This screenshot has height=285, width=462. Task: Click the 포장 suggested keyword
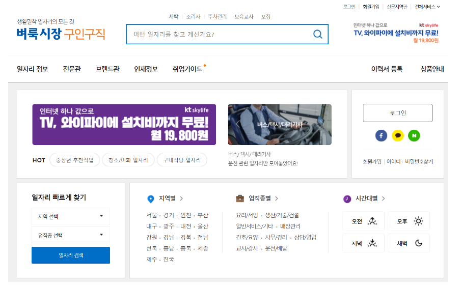[265, 17]
